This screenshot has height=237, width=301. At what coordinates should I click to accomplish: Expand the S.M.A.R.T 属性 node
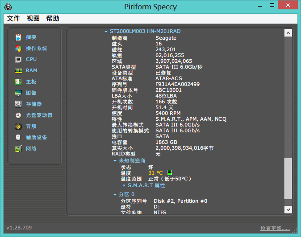click(x=124, y=185)
